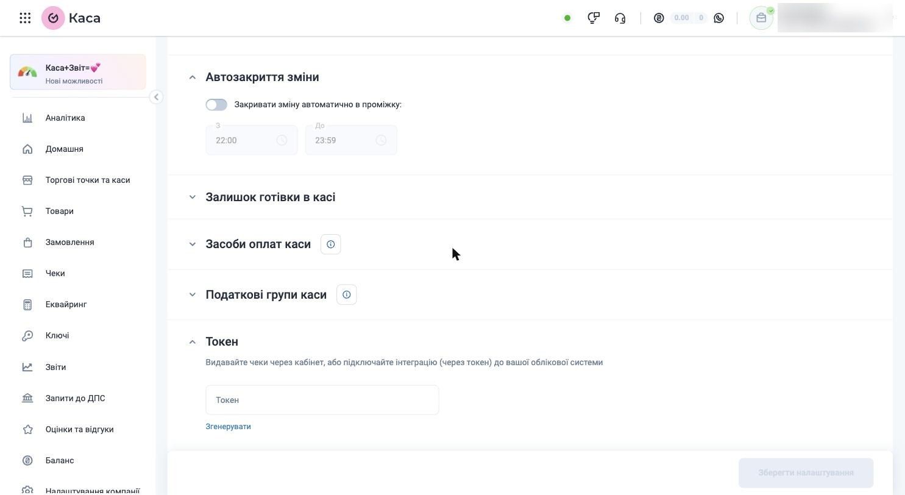
Task: Enable automatic shift closing toggle
Action: point(216,105)
